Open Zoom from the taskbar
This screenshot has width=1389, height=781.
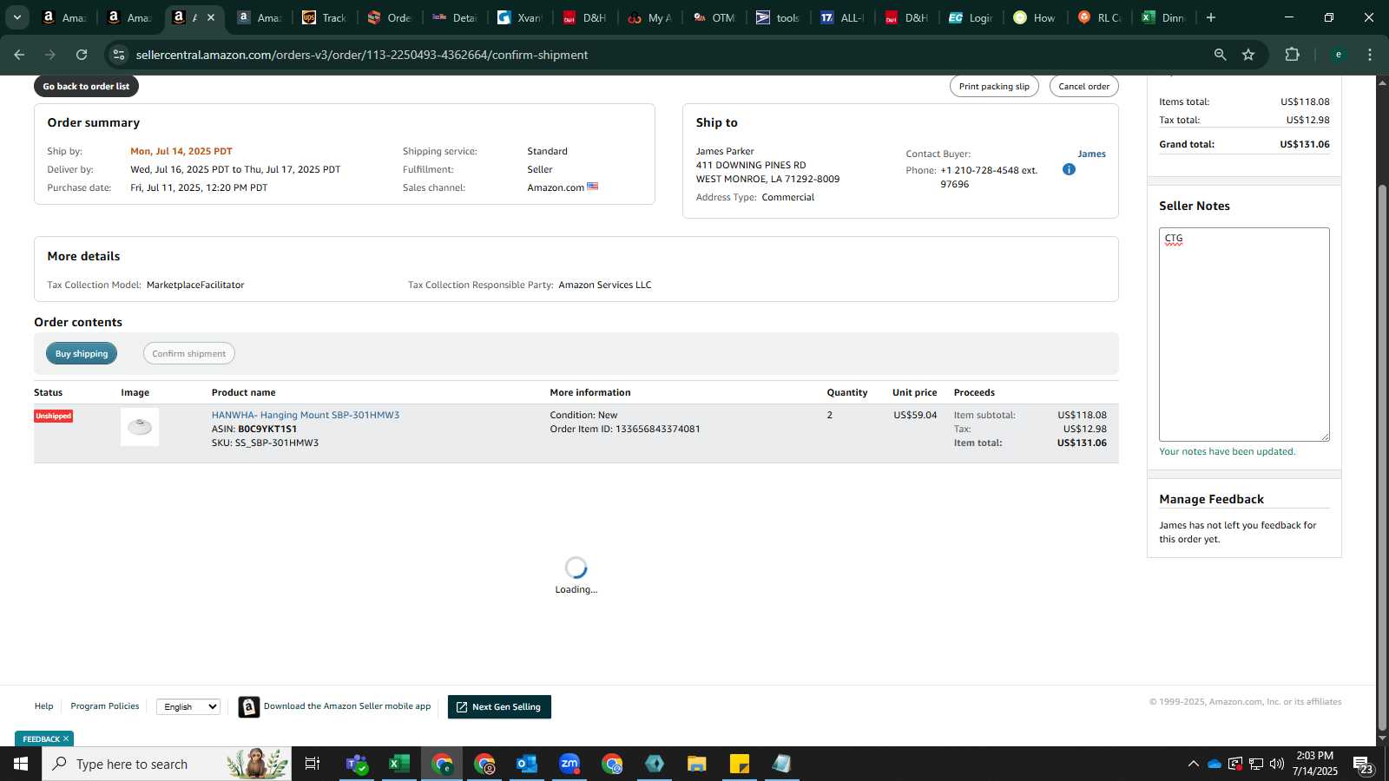pyautogui.click(x=569, y=764)
